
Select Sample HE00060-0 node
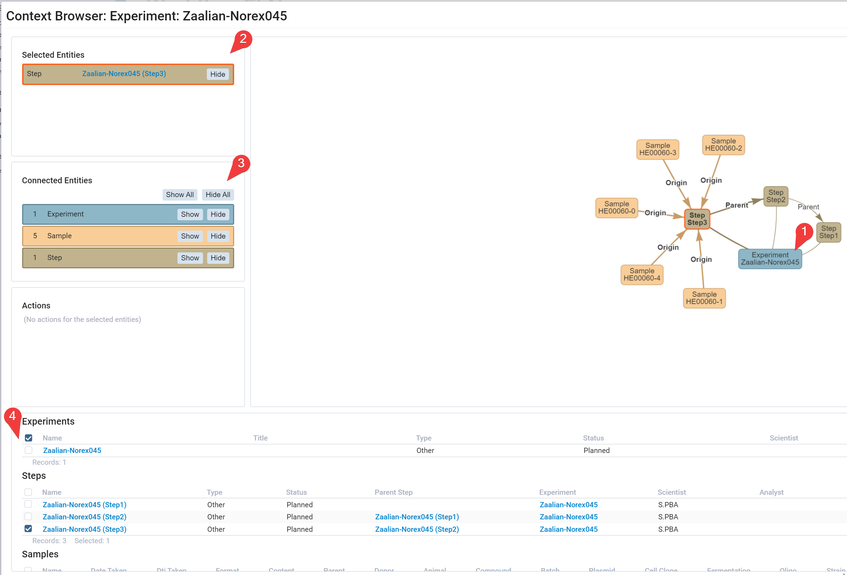[x=616, y=208]
